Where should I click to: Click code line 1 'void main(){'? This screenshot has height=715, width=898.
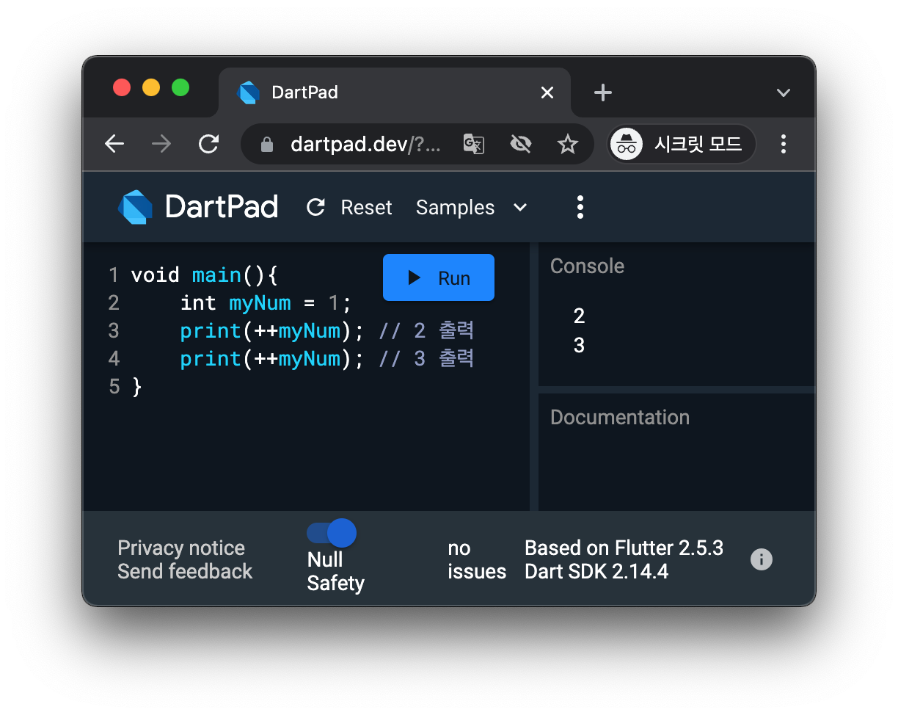(x=205, y=275)
